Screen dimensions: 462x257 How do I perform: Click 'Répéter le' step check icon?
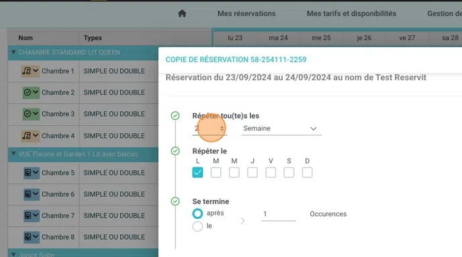[x=175, y=151]
